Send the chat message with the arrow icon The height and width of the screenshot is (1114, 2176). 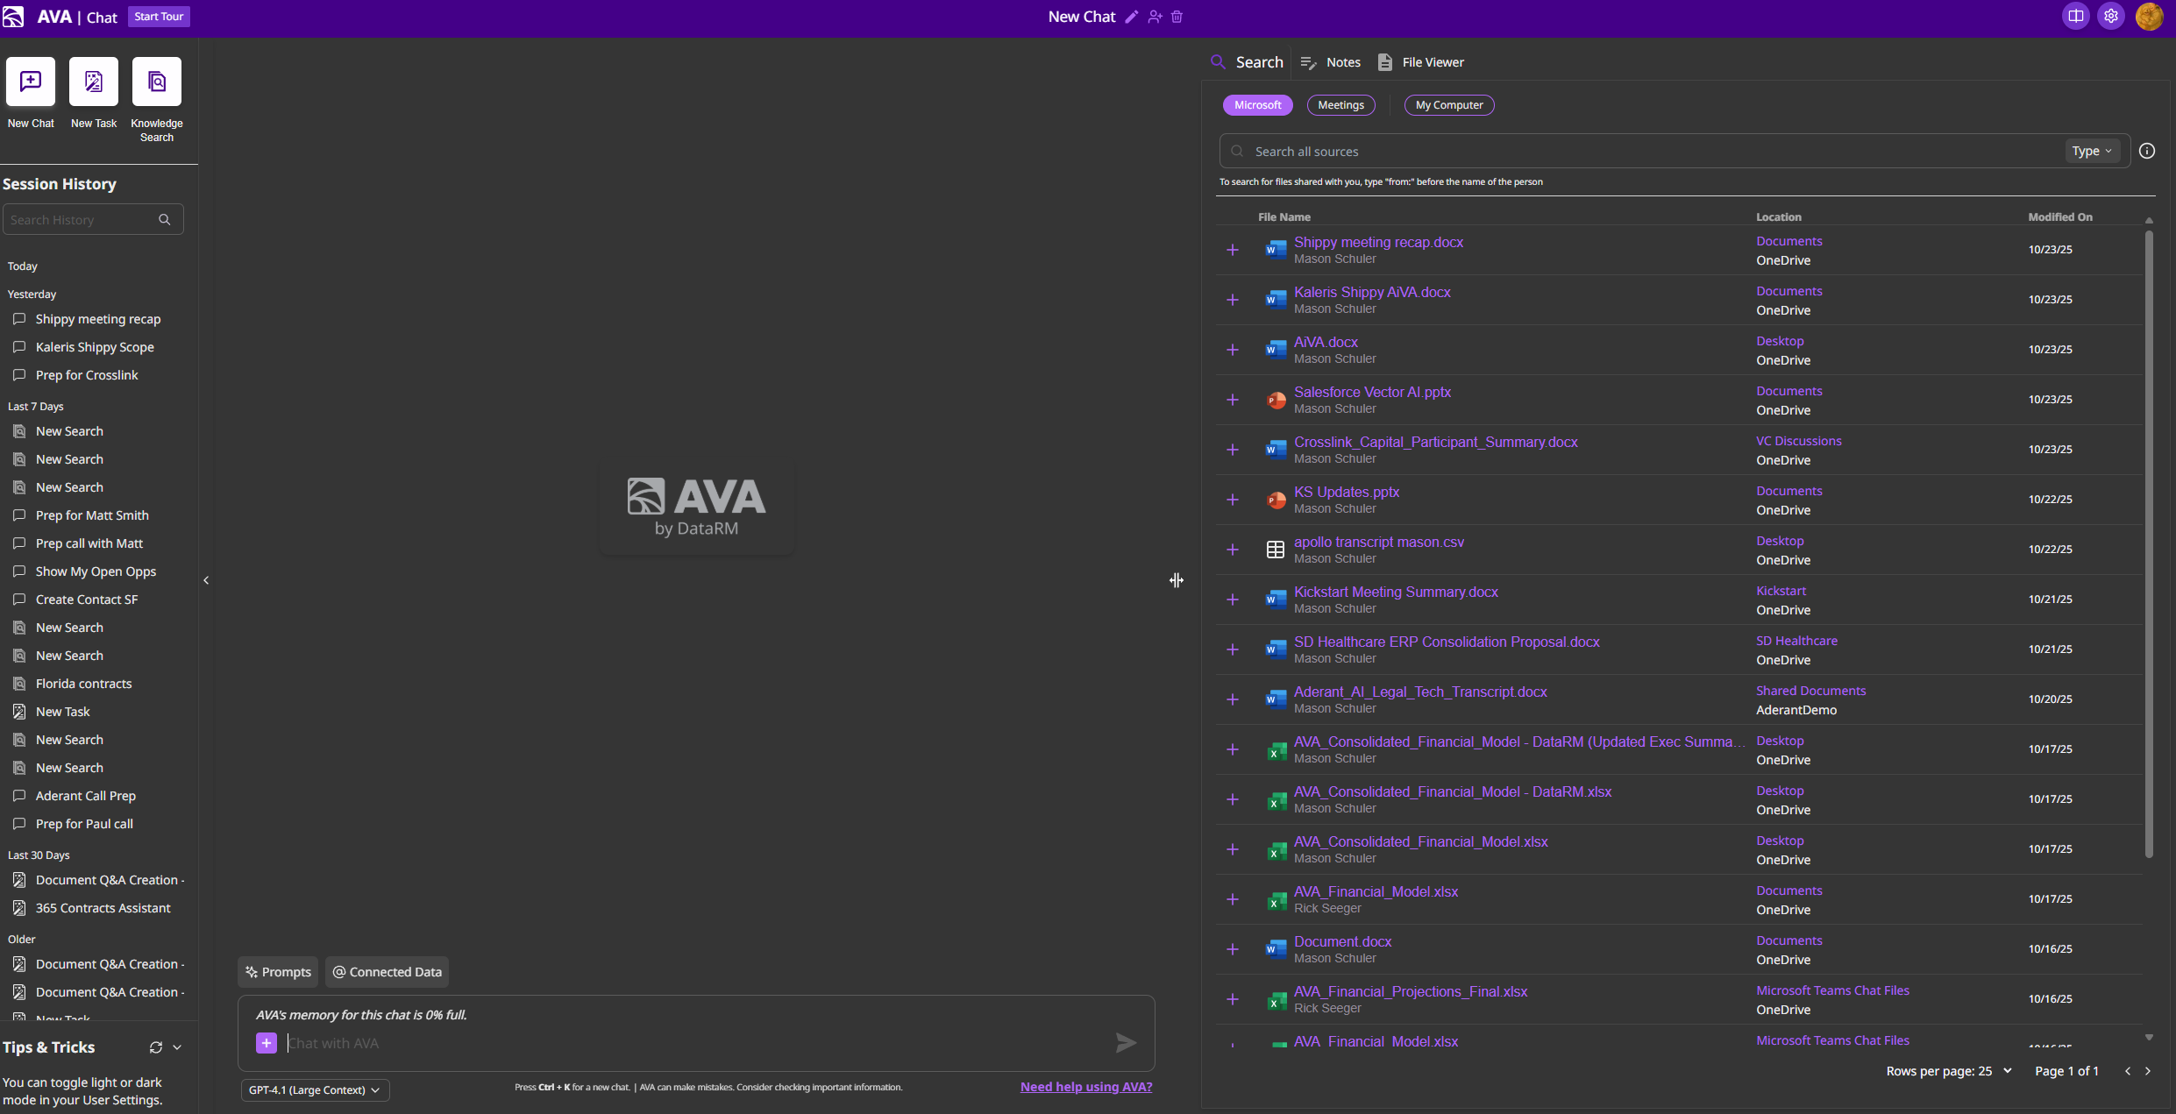[1125, 1042]
